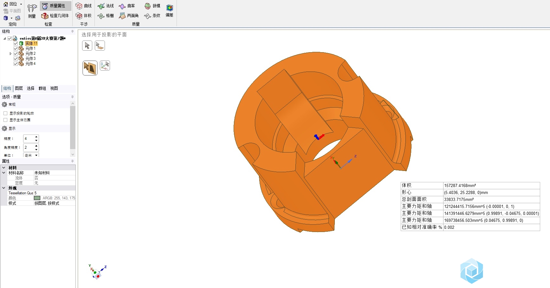Select the 曲率 curvature analysis tool
The image size is (550, 288).
click(x=127, y=6)
